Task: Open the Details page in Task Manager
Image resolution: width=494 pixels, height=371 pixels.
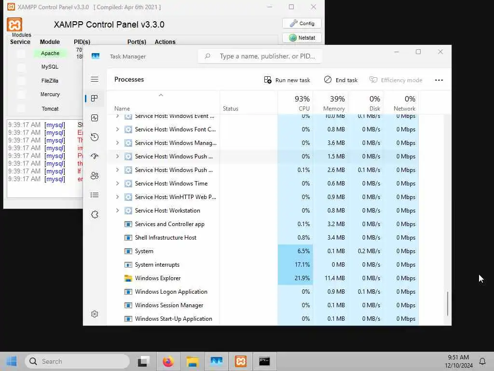Action: click(x=95, y=195)
